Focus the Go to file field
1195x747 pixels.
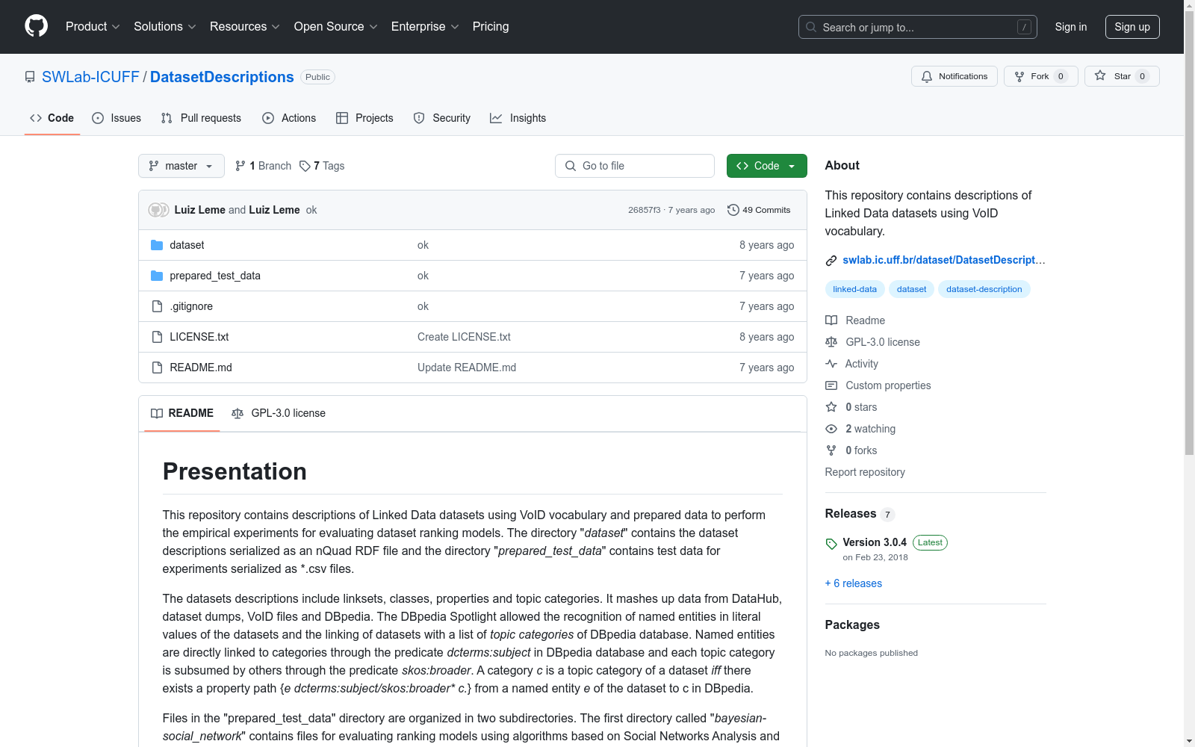635,166
